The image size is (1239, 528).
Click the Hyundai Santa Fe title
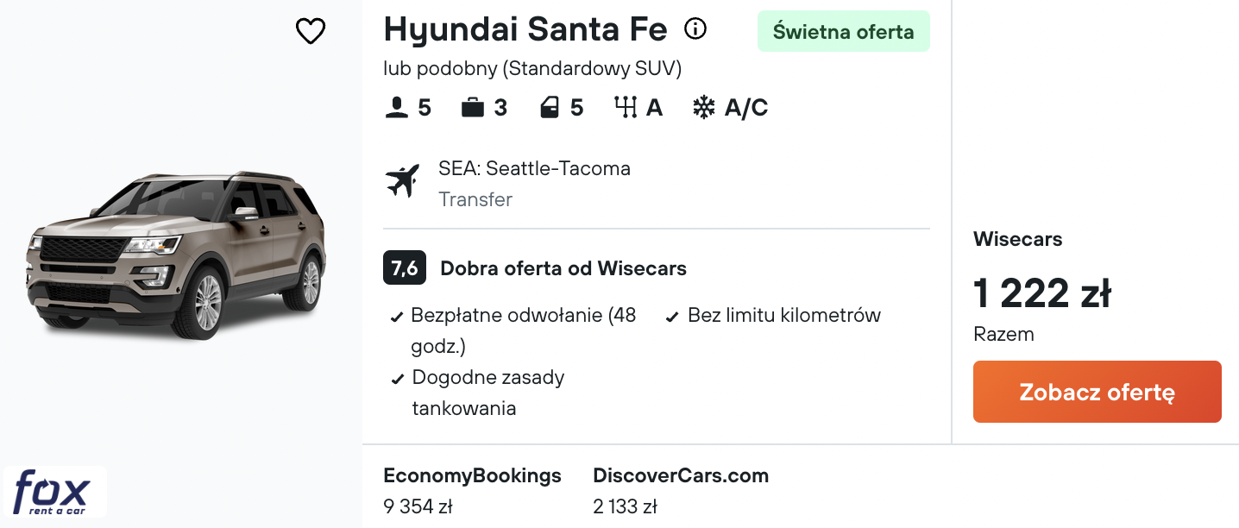pyautogui.click(x=525, y=29)
